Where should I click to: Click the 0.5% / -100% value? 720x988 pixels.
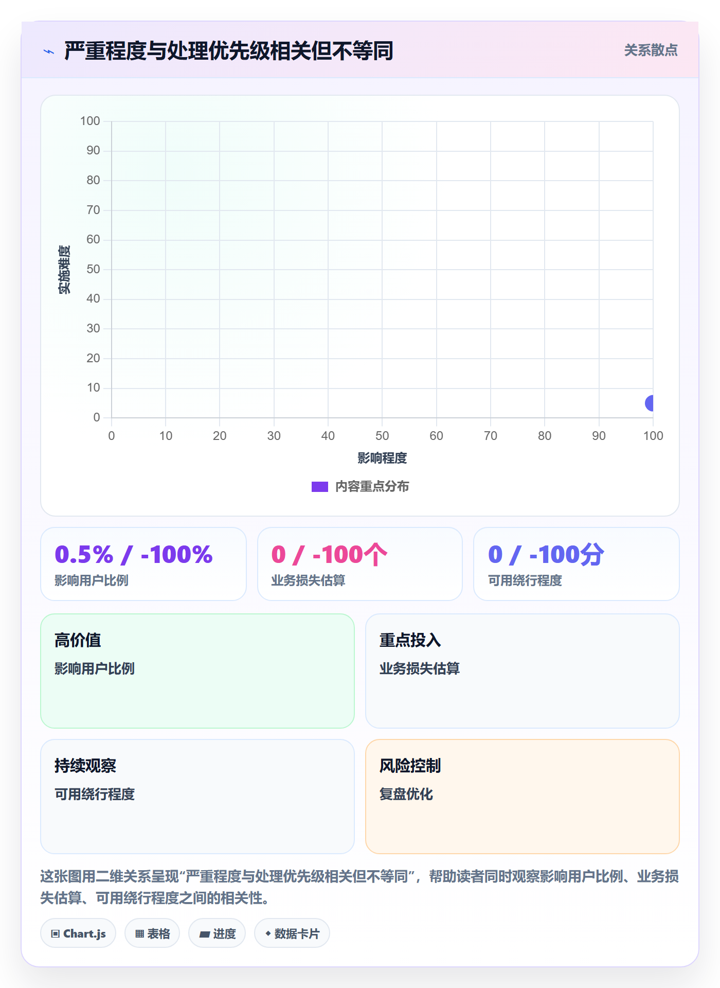point(134,555)
